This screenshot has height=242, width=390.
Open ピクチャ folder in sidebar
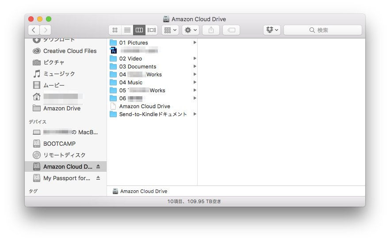65,62
